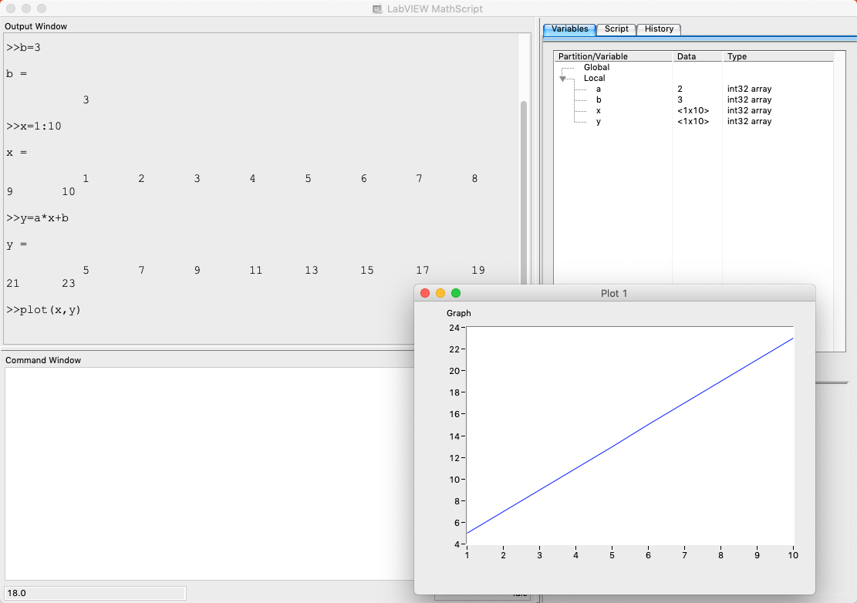Screen dimensions: 857x603
Task: Click the '>>plot(x,y)' line in Output Window
Action: pos(44,310)
